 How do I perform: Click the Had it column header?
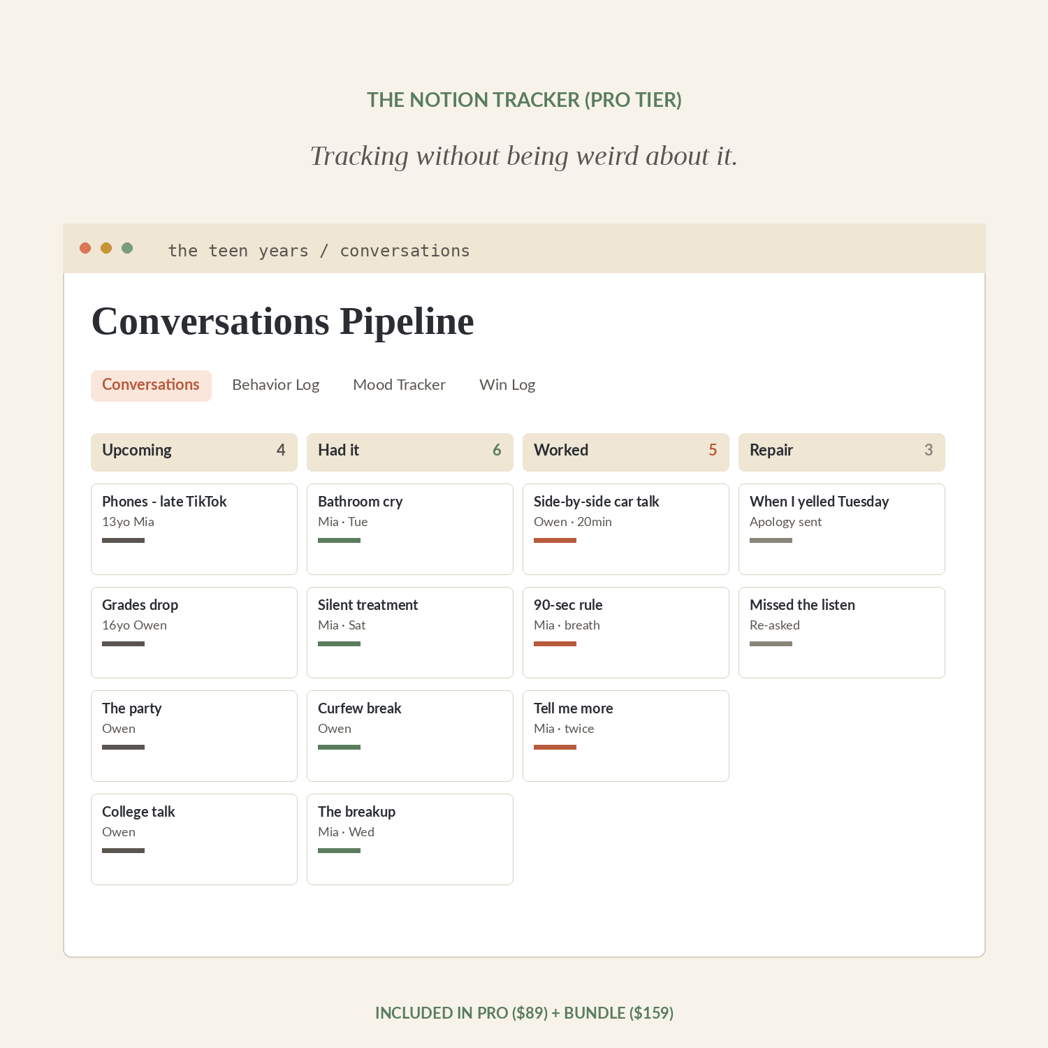click(410, 452)
